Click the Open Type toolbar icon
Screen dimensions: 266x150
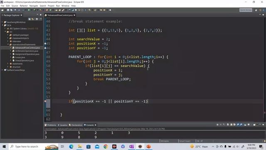57,10
